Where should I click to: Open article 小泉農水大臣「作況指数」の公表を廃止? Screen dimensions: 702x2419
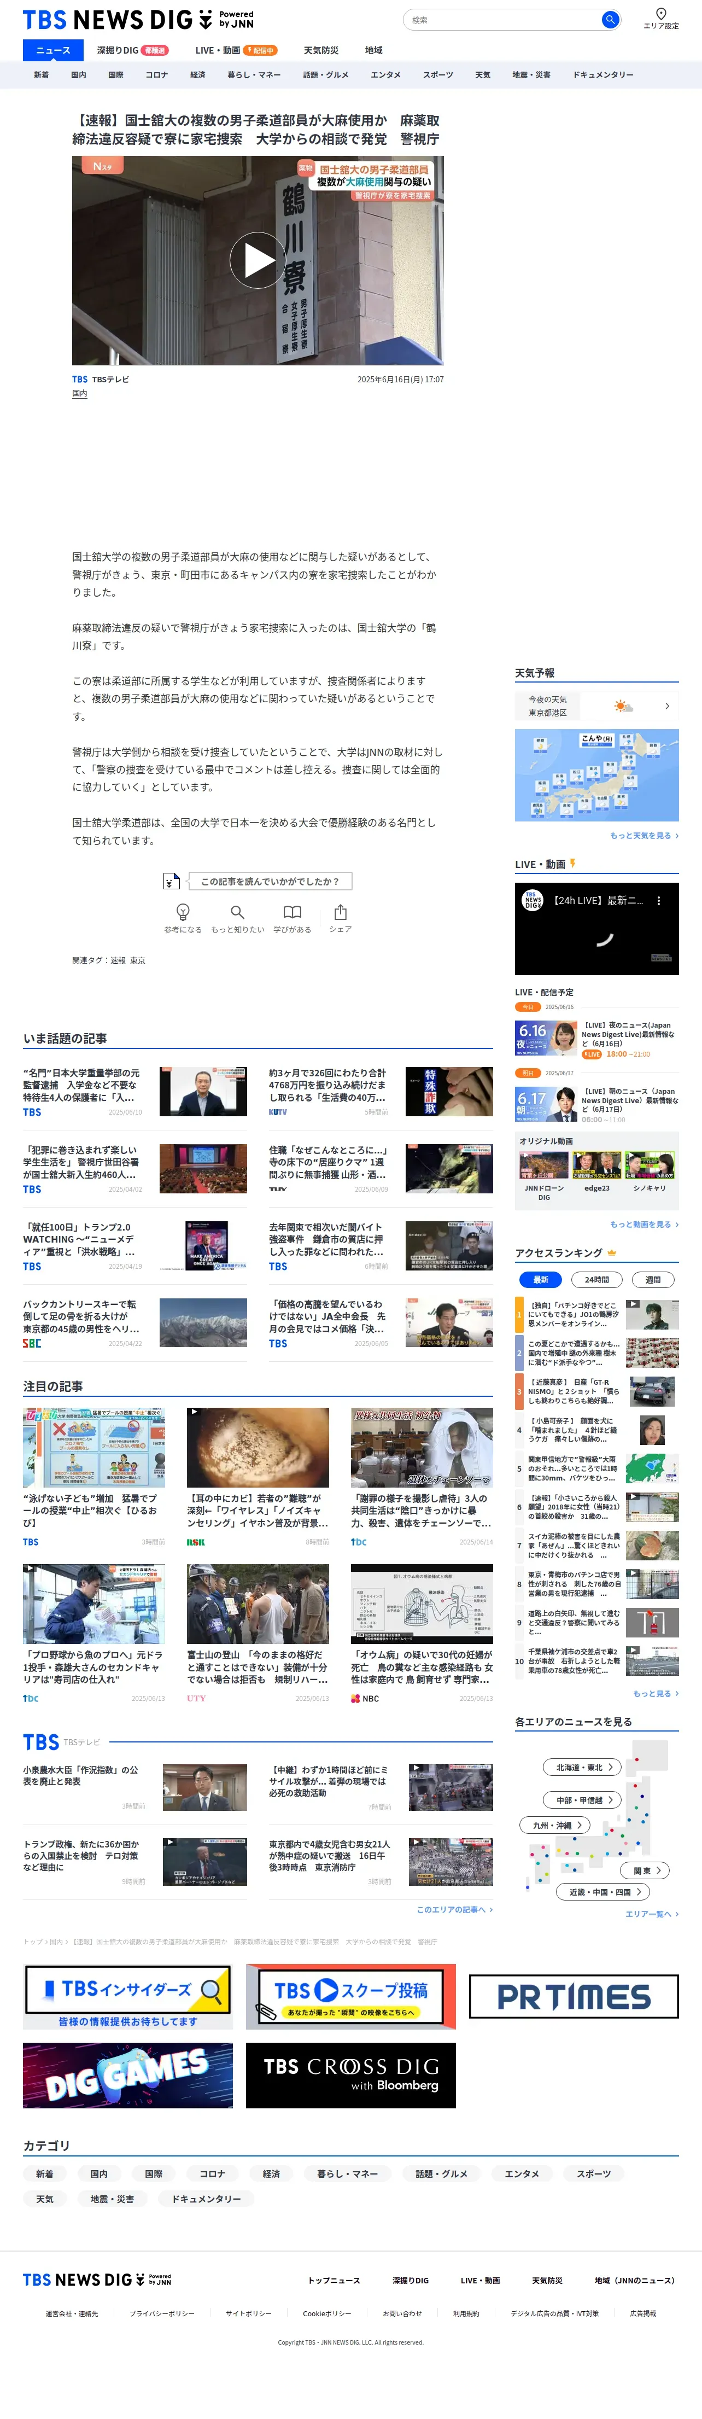tap(135, 1787)
